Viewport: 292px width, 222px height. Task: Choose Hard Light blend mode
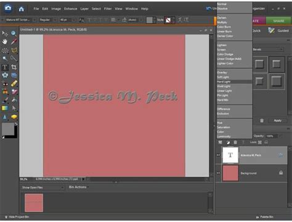[235, 82]
